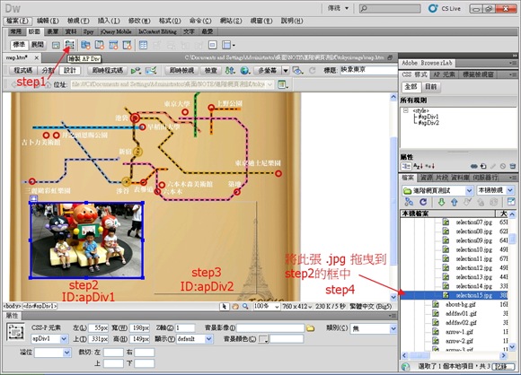Insert a Spry Menu Bar widget
The height and width of the screenshot is (375, 521).
(85, 45)
